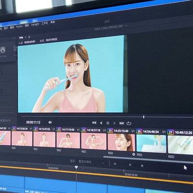Zoom out mini timeline with minus button
This screenshot has width=193, height=193.
(x=115, y=164)
